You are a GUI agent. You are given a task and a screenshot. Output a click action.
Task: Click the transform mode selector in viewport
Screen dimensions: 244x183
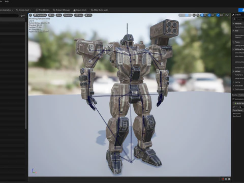(x=185, y=15)
